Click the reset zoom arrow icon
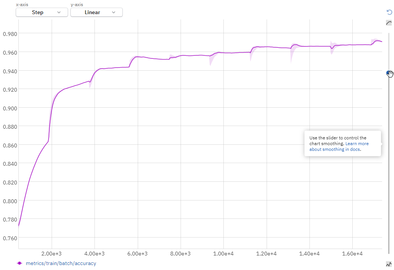Screen dimensions: 394x270 [x=389, y=12]
